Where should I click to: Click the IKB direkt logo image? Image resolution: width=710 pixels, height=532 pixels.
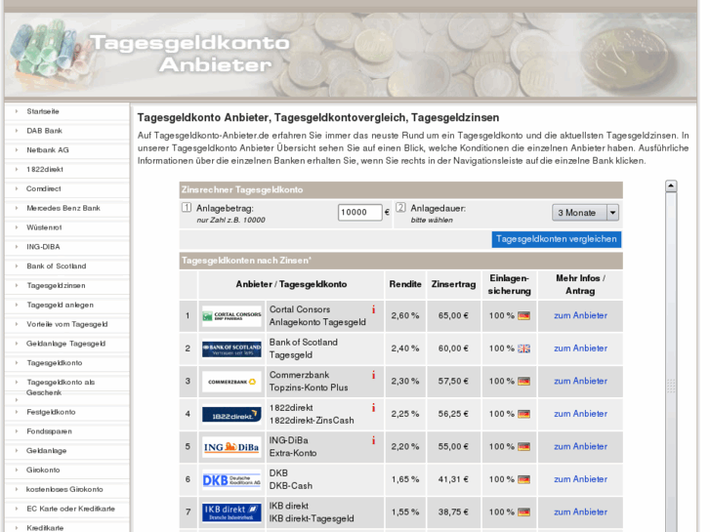coord(231,512)
